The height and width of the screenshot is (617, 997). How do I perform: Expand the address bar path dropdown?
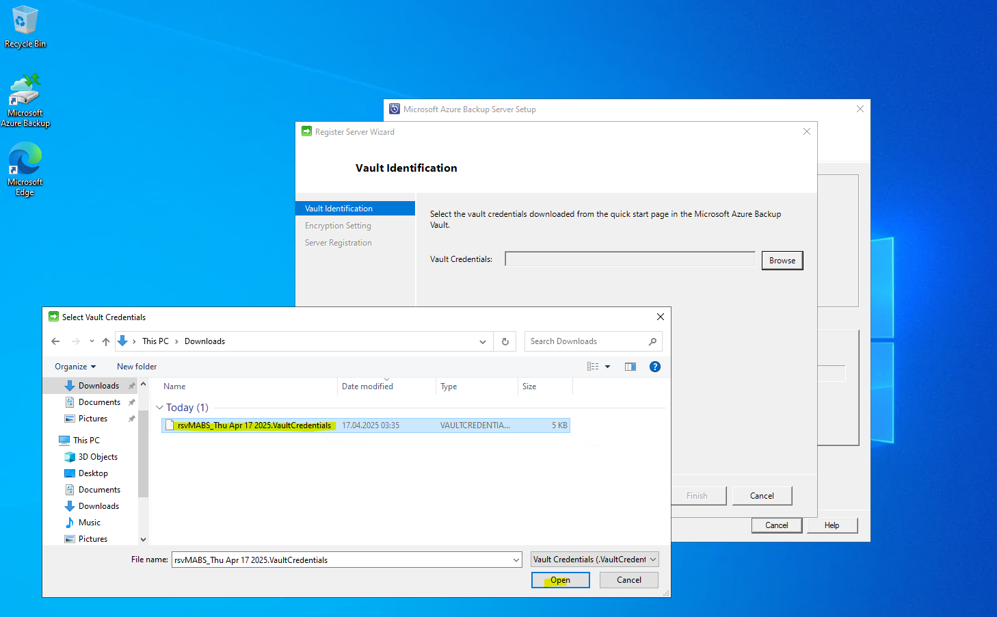[x=483, y=341]
